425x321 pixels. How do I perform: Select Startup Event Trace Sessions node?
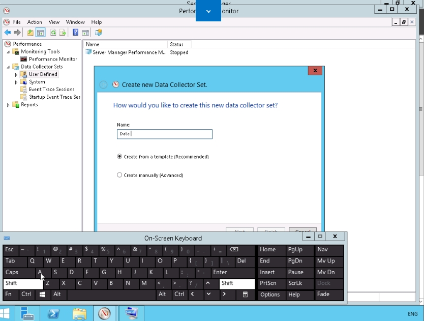point(54,97)
